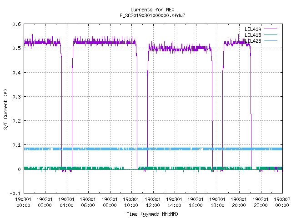Click the -0.1 y-axis tick label
This screenshot has height=218, width=291.
point(15,193)
